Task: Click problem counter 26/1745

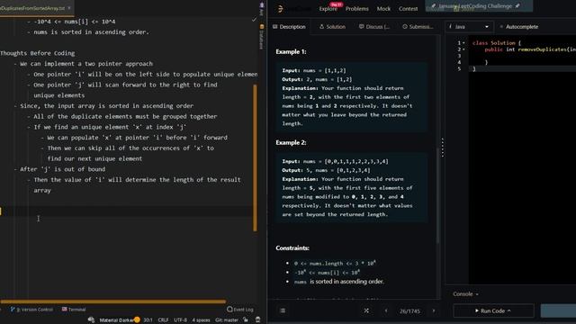Action: [409, 311]
